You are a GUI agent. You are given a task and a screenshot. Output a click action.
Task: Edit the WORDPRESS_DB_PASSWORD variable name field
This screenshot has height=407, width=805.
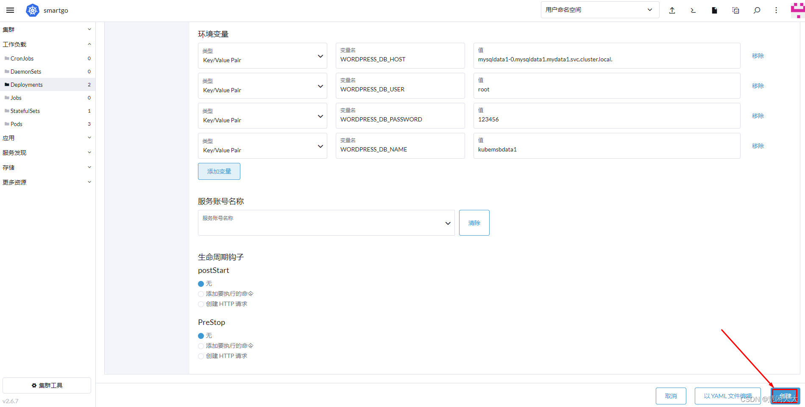[400, 115]
